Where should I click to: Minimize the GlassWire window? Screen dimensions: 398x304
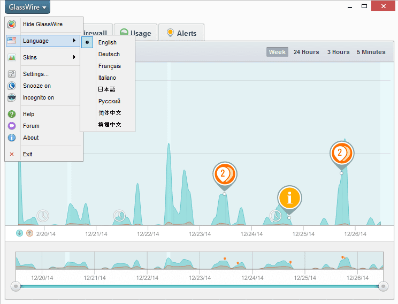[350, 7]
